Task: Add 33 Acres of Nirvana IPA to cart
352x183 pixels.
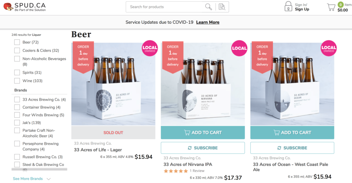Action: (x=203, y=132)
